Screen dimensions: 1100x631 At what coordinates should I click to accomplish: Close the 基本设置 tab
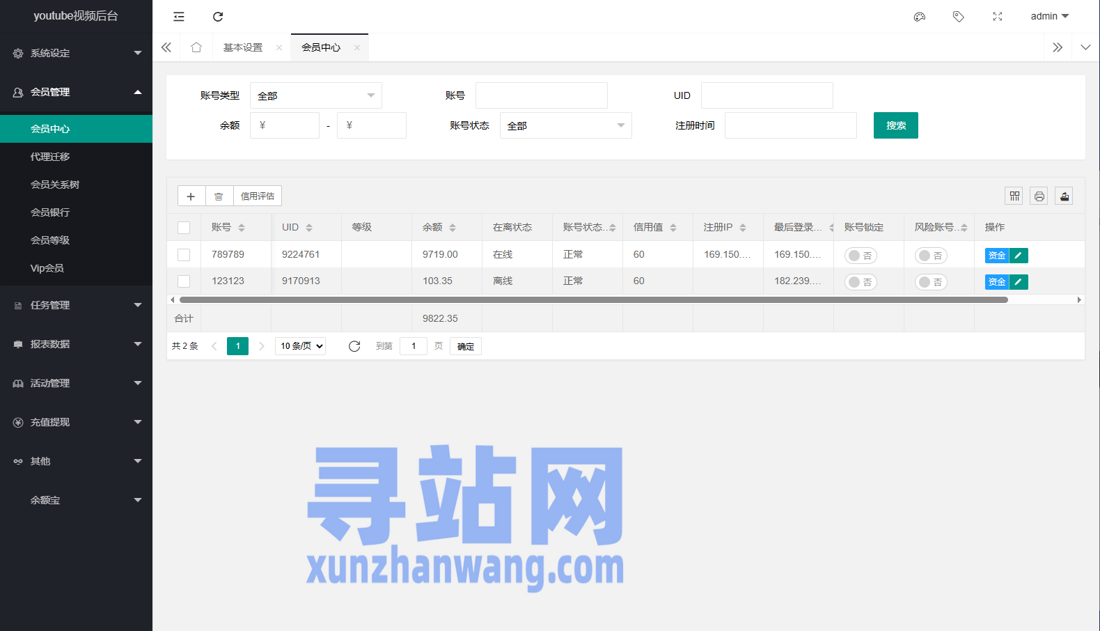click(279, 47)
